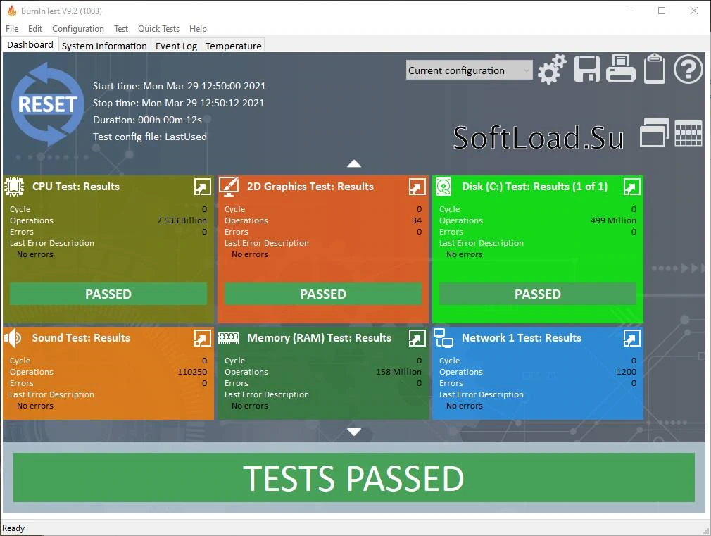
Task: Maximize the BurnInTest window
Action: click(662, 11)
